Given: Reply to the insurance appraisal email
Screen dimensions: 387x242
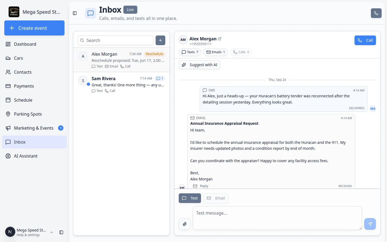Looking at the screenshot, I should [201, 186].
